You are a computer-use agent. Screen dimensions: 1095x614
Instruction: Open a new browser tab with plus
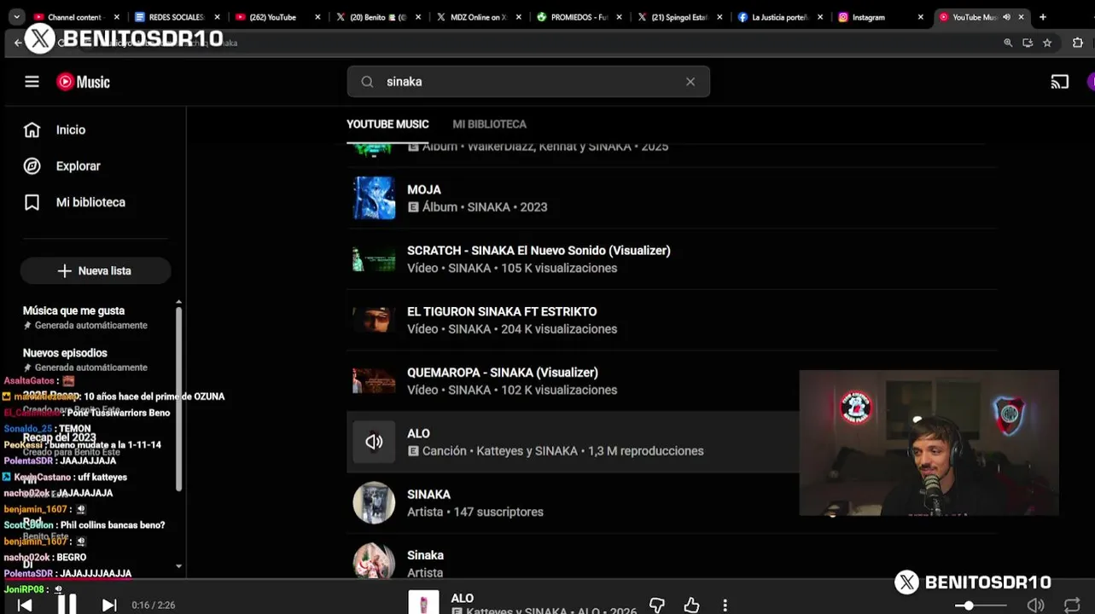click(1042, 17)
